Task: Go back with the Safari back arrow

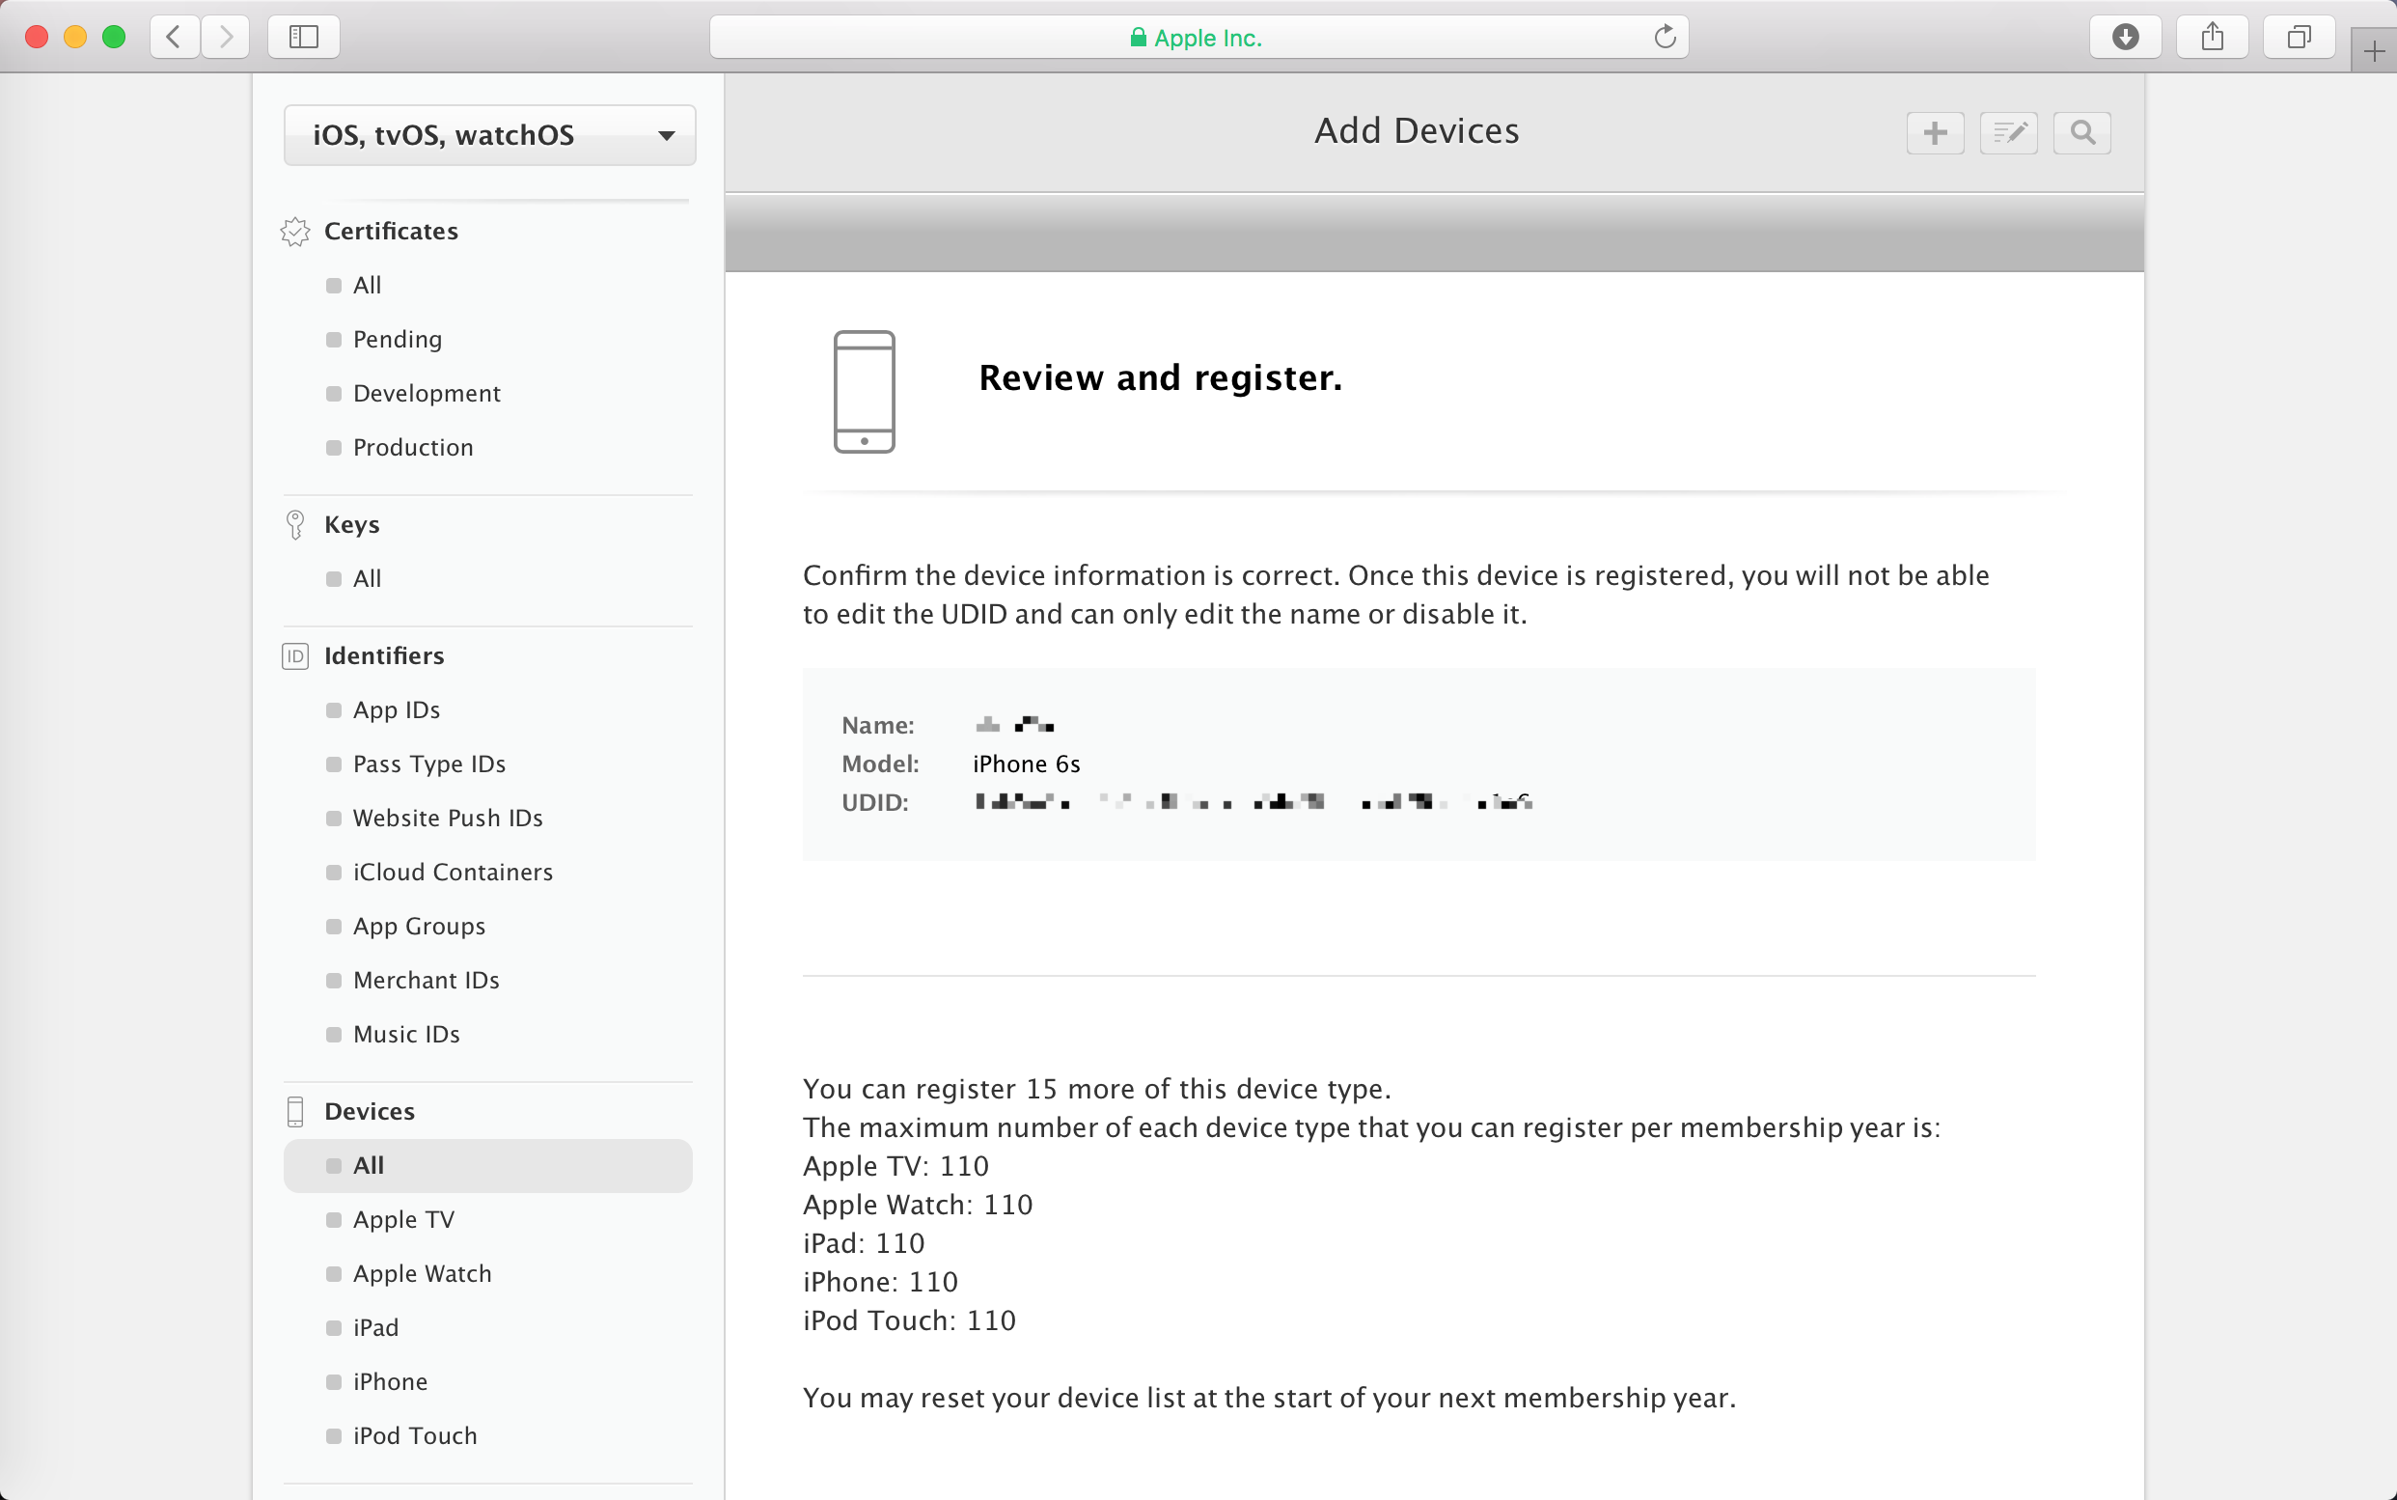Action: point(175,38)
